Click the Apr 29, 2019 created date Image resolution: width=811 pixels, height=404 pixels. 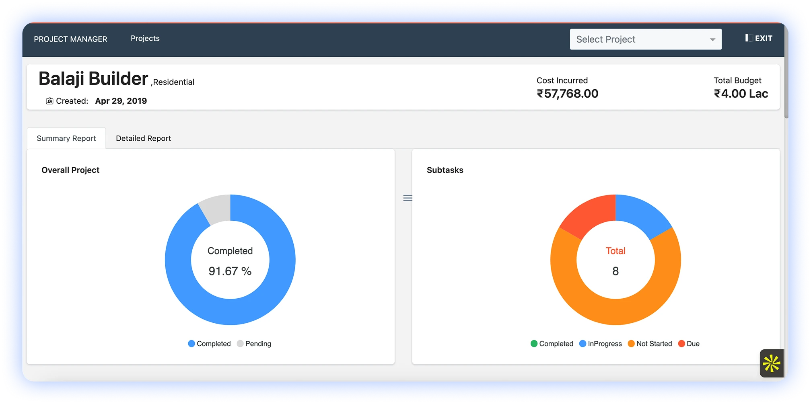point(121,101)
